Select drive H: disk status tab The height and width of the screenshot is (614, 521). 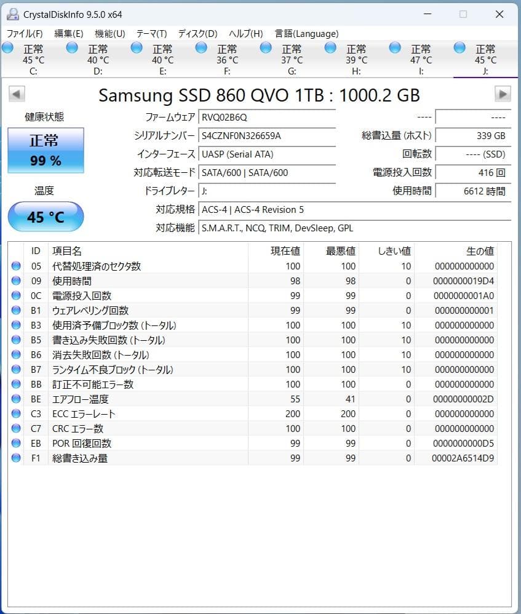tap(356, 60)
